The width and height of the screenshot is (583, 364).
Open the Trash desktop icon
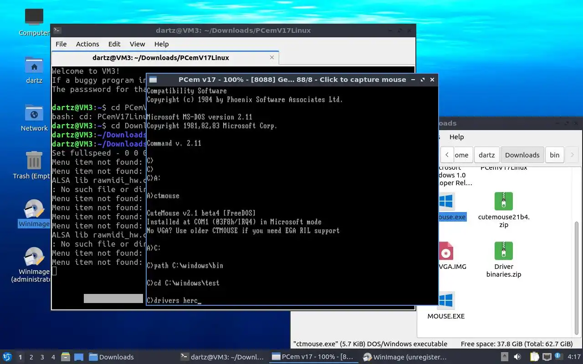[x=34, y=160]
